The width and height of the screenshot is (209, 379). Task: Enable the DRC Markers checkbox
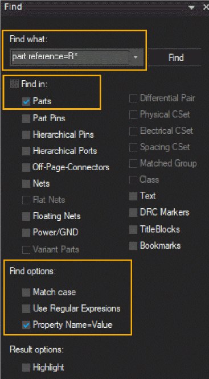(x=133, y=213)
